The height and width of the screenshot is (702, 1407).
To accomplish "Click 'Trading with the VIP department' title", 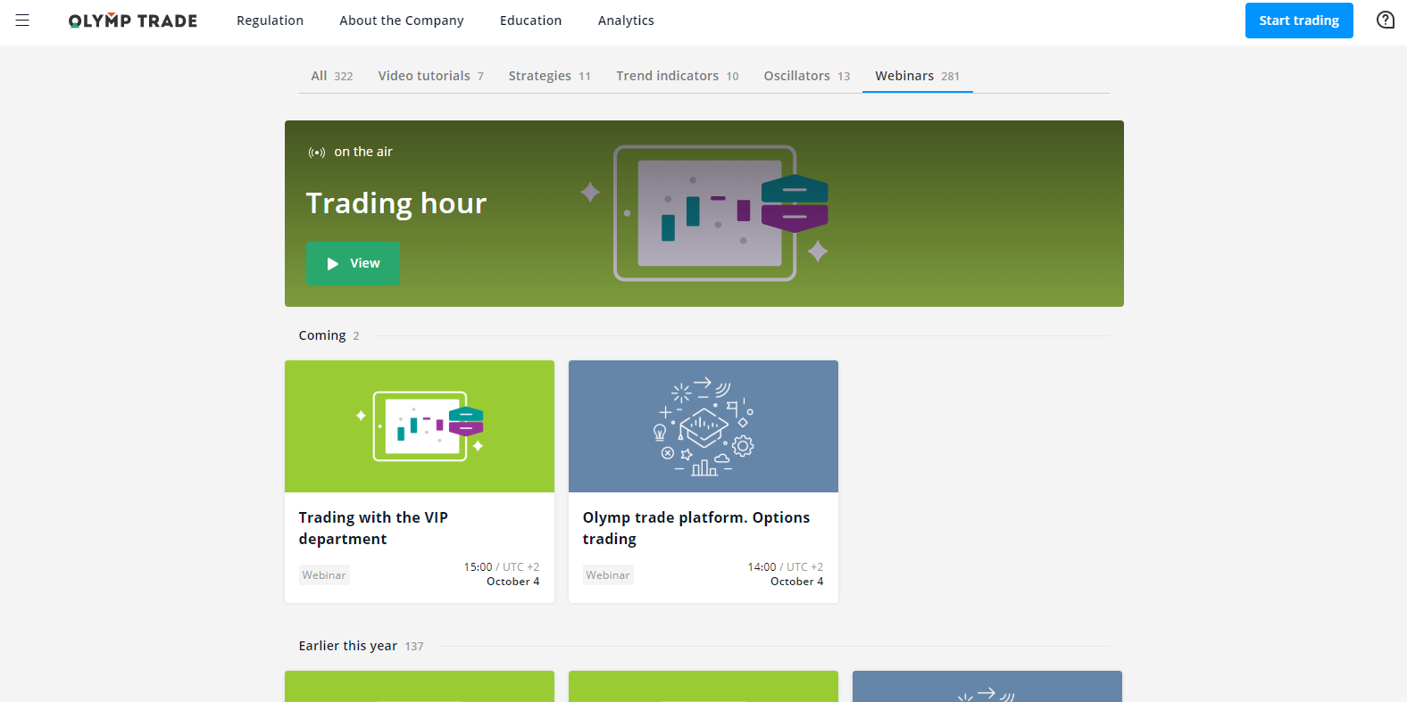I will pos(373,528).
